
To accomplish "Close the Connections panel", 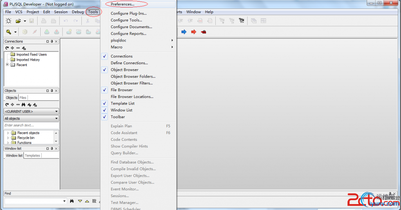I will 56,41.
